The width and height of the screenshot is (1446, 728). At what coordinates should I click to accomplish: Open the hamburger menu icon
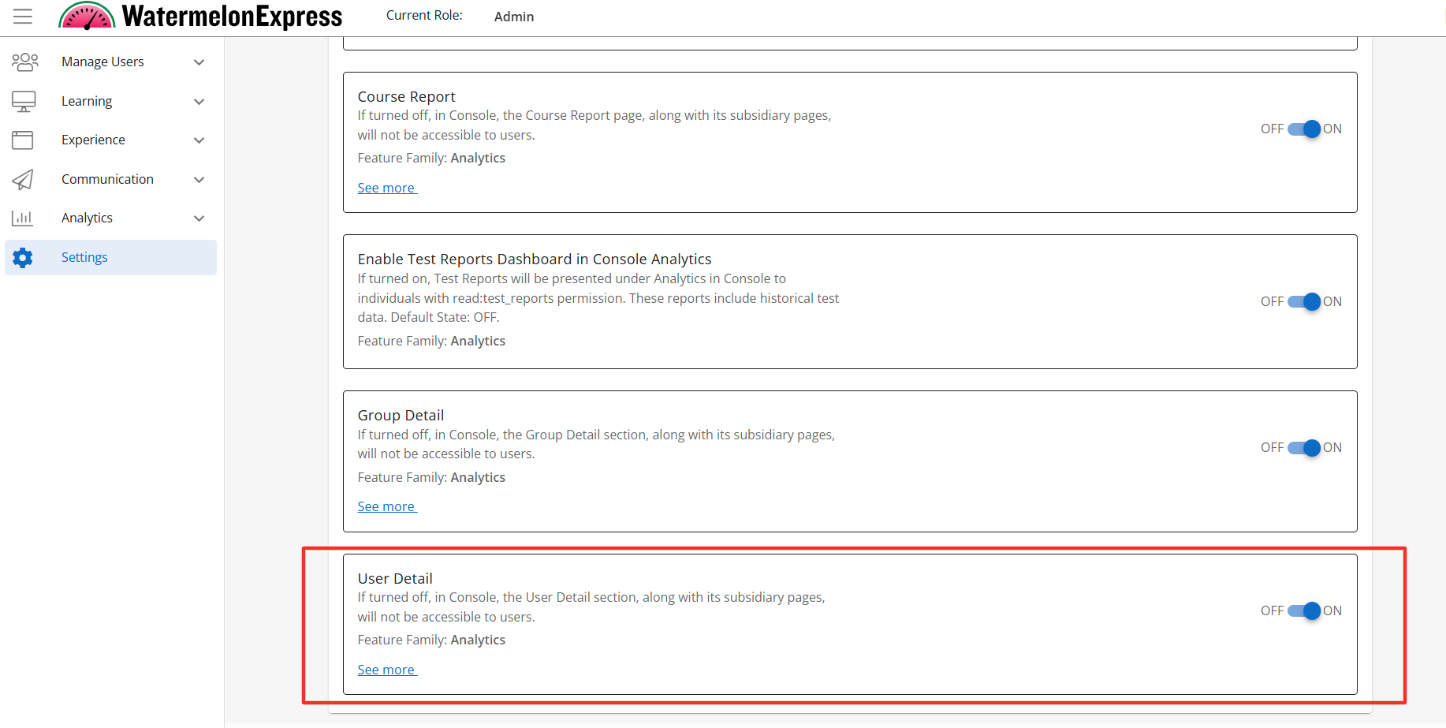point(23,17)
